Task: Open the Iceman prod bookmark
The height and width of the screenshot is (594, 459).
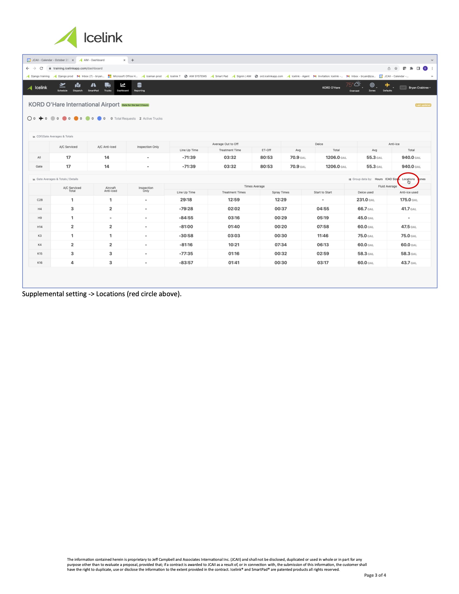Action: pyautogui.click(x=151, y=76)
